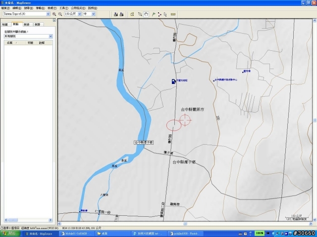Open the third menu next to 編輯
317x237 pixels.
click(x=29, y=8)
